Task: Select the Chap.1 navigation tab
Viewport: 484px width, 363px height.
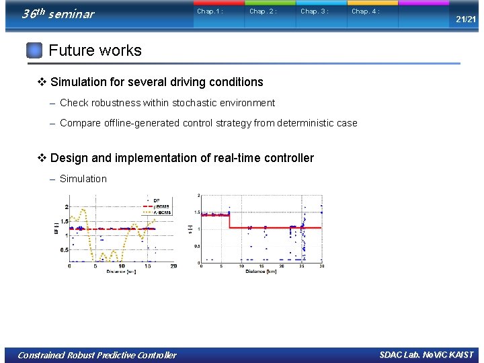Action: [x=219, y=14]
